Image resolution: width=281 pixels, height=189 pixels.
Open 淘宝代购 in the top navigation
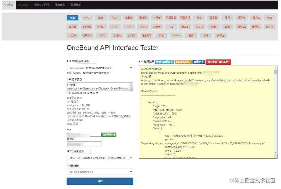coord(60,5)
